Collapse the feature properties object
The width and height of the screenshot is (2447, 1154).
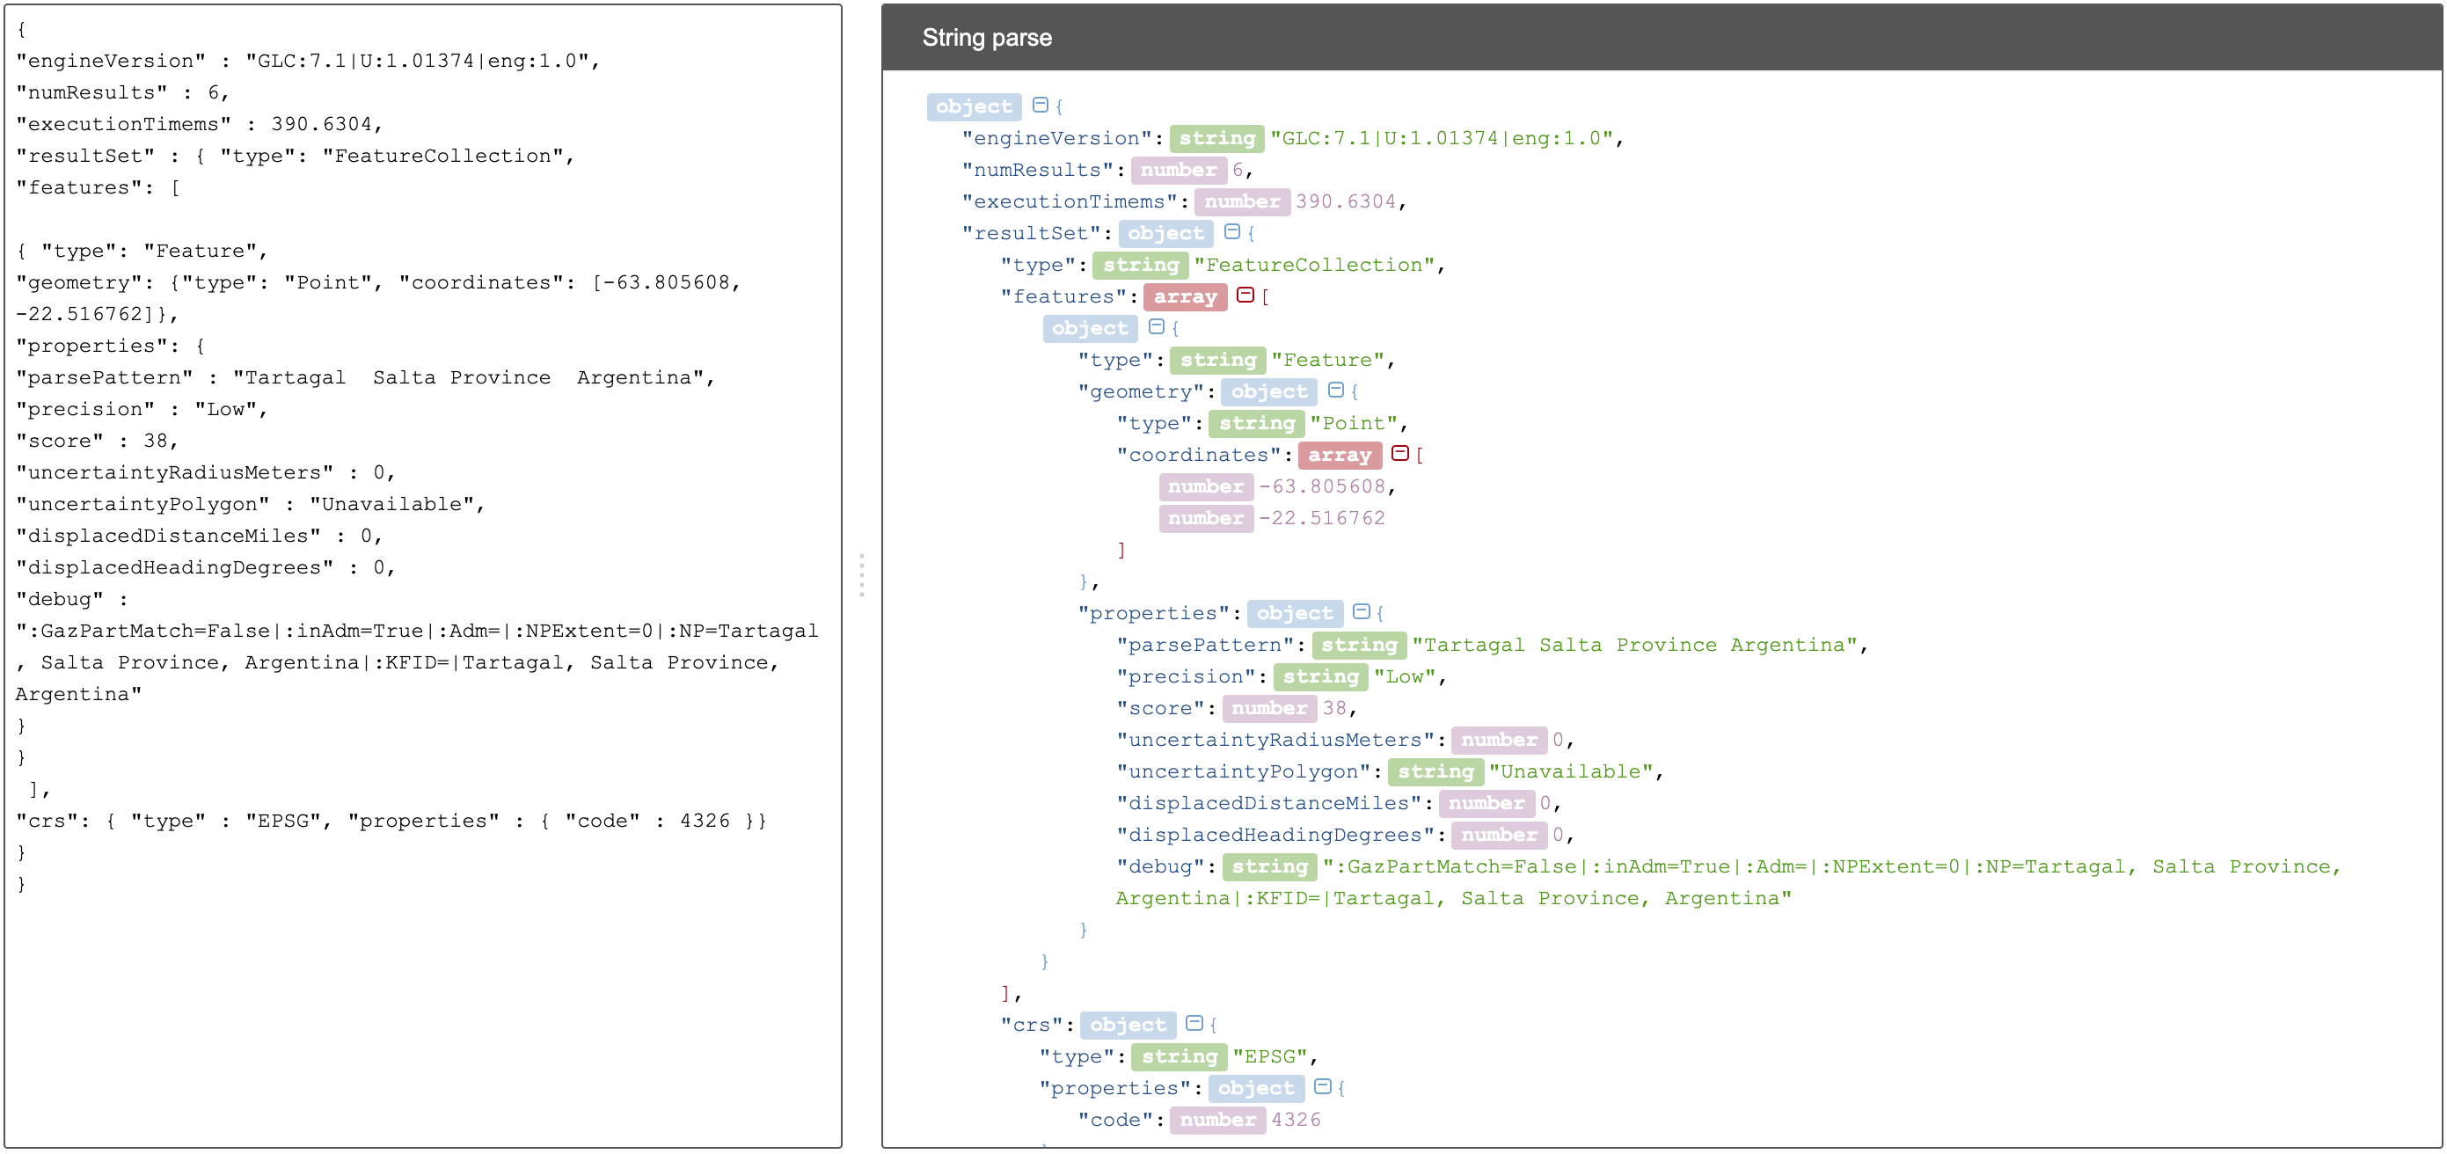pyautogui.click(x=1362, y=611)
